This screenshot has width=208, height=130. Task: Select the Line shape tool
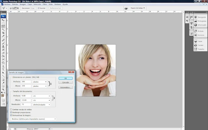click(3, 76)
